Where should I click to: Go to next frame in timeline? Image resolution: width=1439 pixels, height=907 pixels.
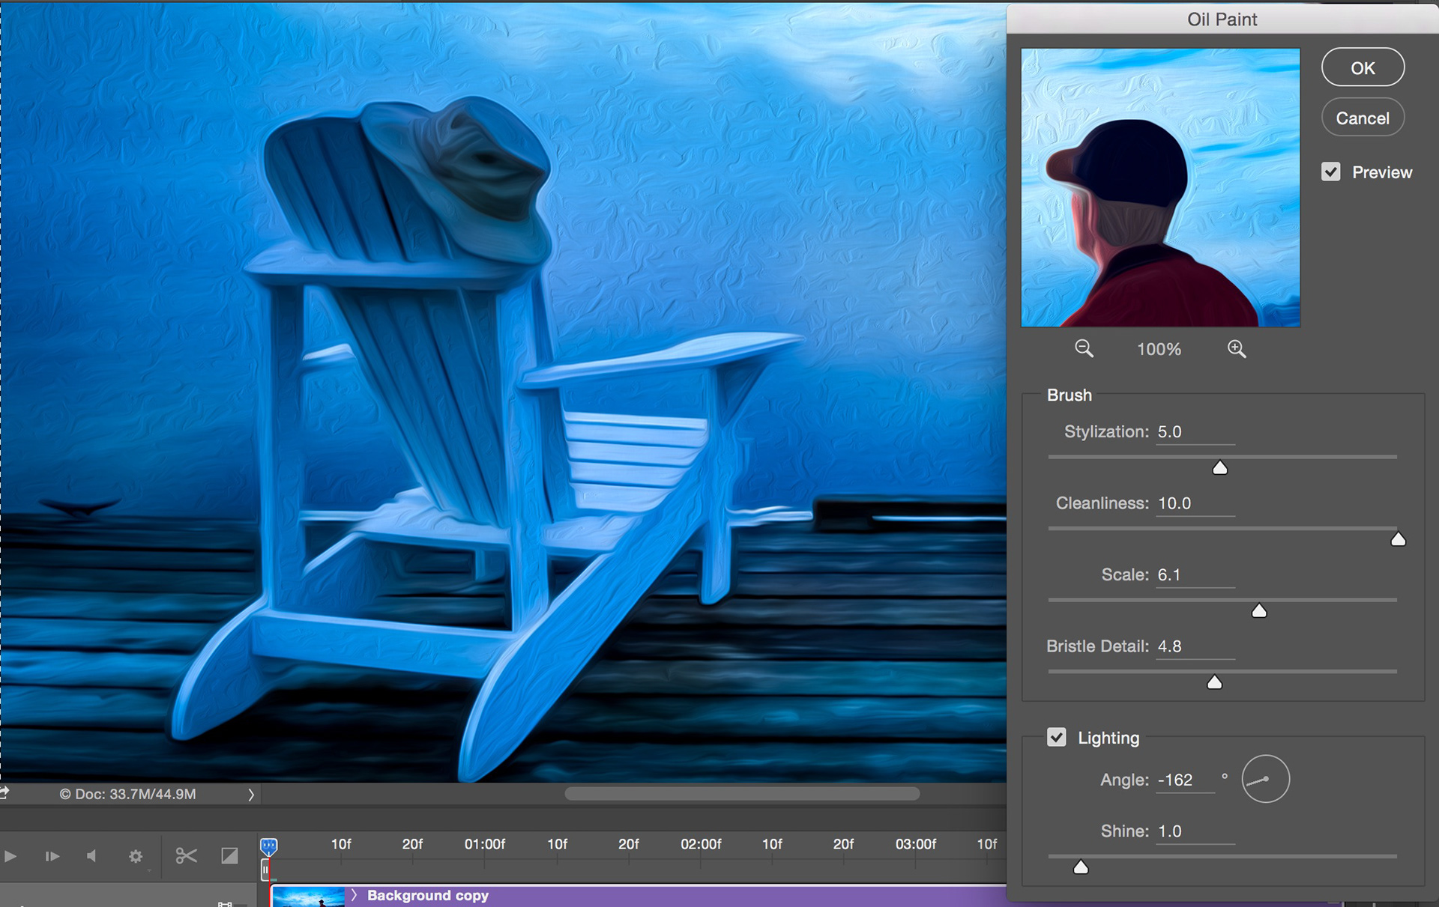(52, 855)
